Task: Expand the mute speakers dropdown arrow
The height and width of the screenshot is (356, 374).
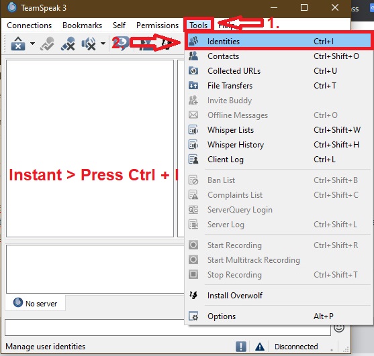Action: pos(103,44)
